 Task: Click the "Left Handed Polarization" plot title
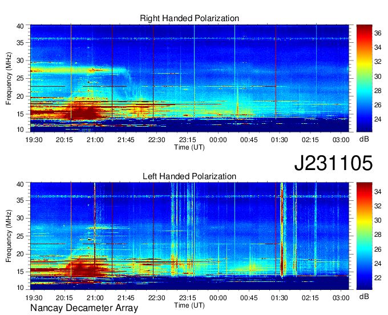(x=189, y=176)
